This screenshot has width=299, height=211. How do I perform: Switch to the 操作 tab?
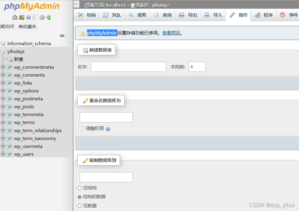[x=238, y=15]
